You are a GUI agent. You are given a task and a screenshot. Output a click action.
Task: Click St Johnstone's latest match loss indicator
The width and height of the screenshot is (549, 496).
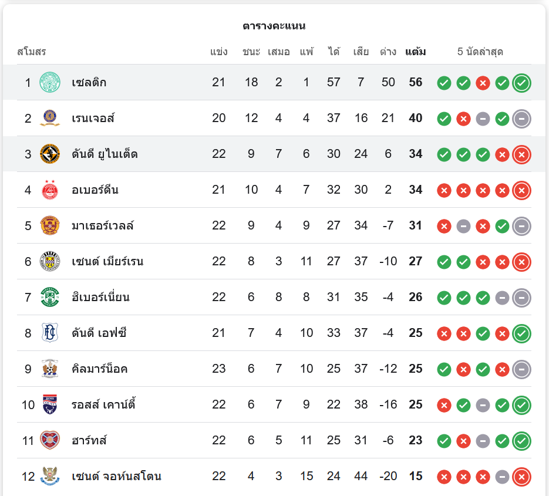(521, 477)
